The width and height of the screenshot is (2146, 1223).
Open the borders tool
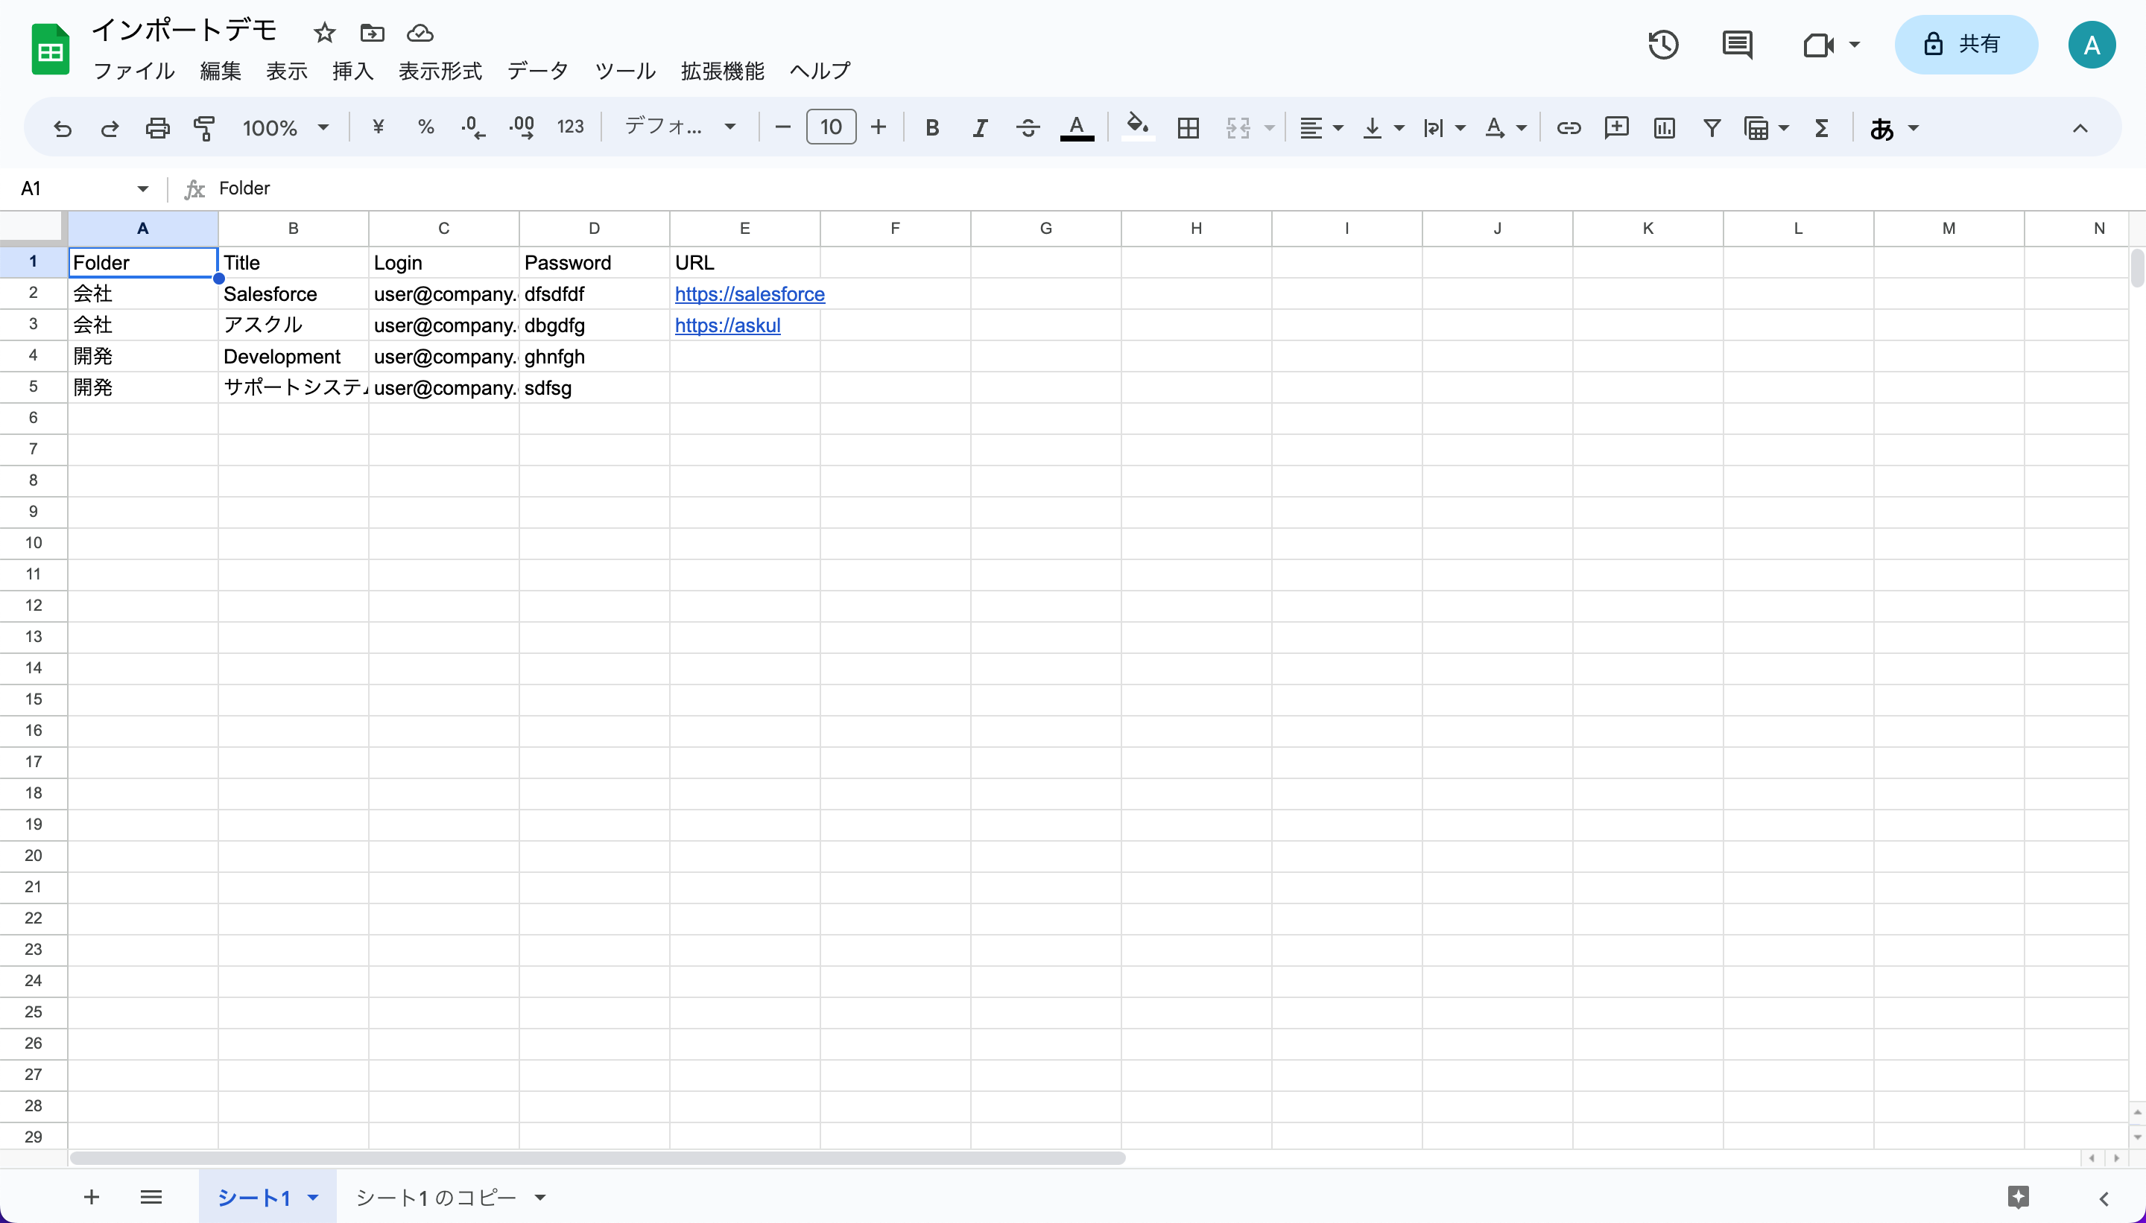point(1187,127)
